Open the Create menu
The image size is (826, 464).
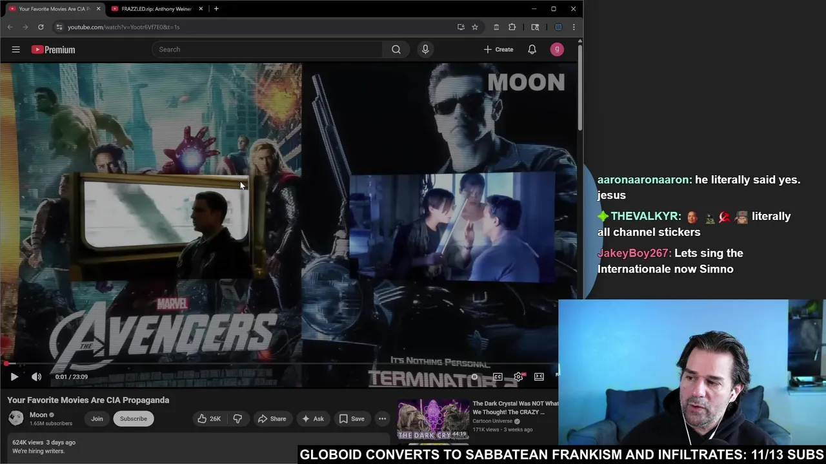[499, 50]
